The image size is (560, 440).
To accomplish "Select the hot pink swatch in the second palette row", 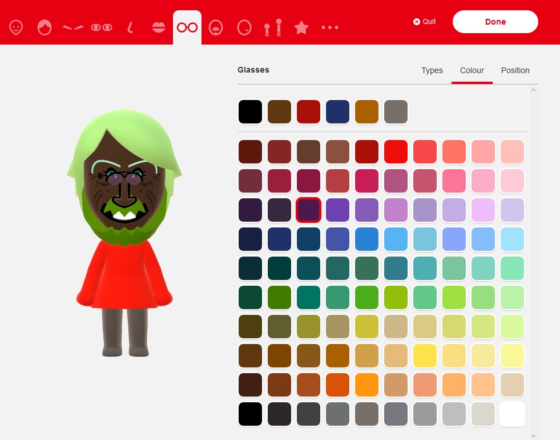I will tap(454, 181).
